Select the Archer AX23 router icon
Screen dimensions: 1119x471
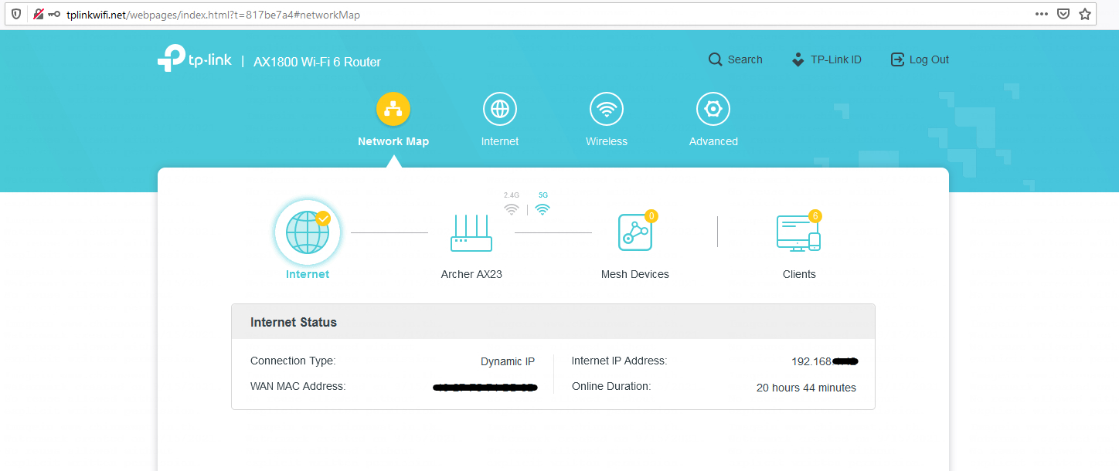(x=471, y=232)
